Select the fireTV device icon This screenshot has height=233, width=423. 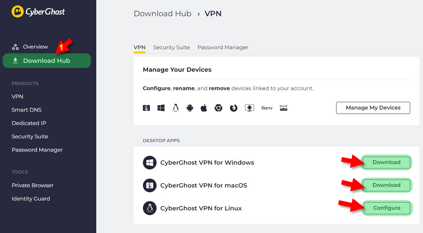pos(267,108)
